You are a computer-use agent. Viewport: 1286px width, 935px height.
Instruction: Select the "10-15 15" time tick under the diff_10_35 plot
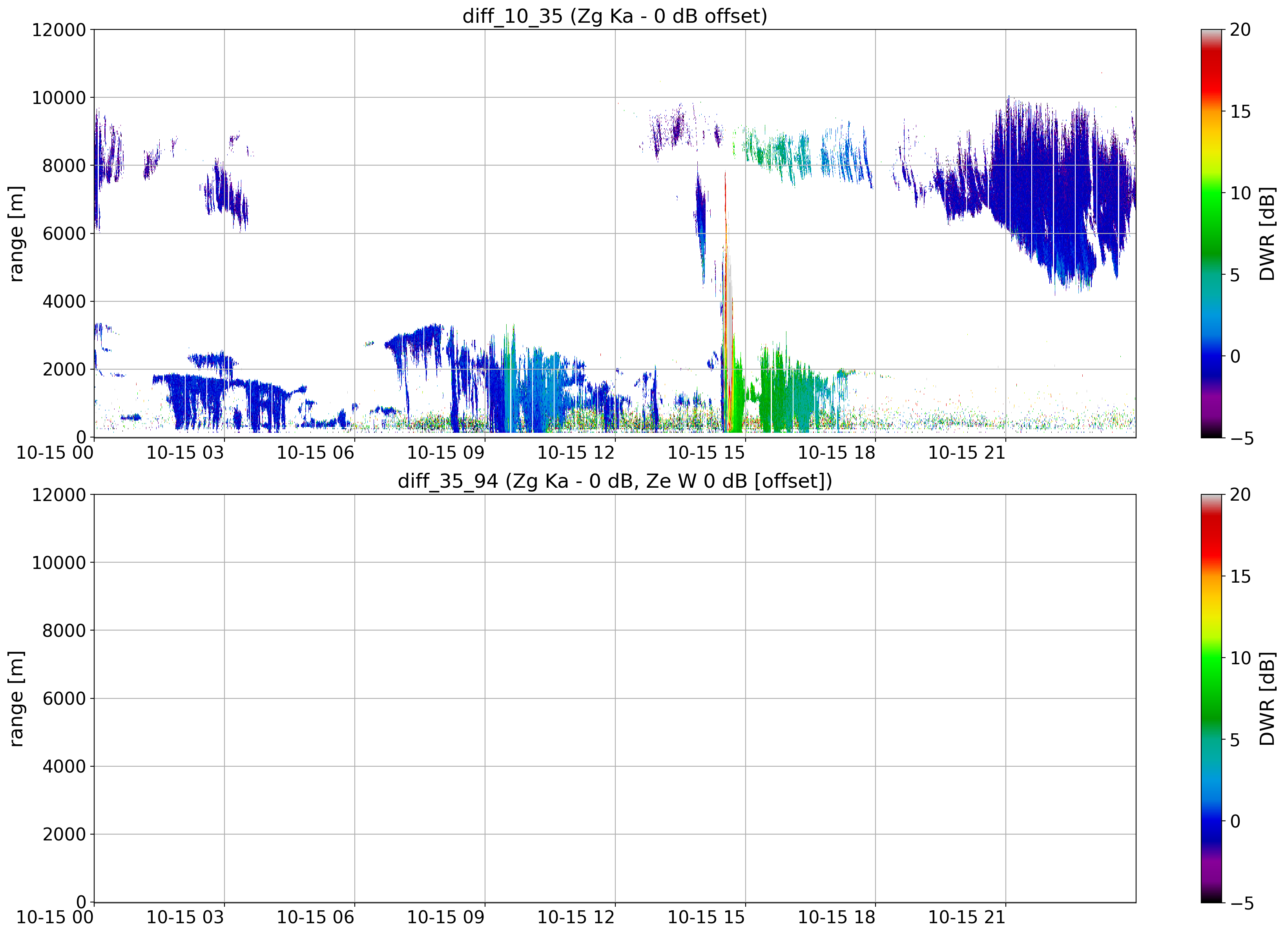706,452
